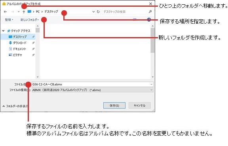Viewport: 228px width, 146px height.
Task: Open the 整理 menu
Action: point(9,20)
